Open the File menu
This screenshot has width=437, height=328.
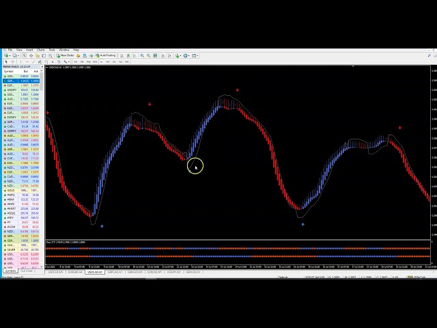pyautogui.click(x=10, y=50)
